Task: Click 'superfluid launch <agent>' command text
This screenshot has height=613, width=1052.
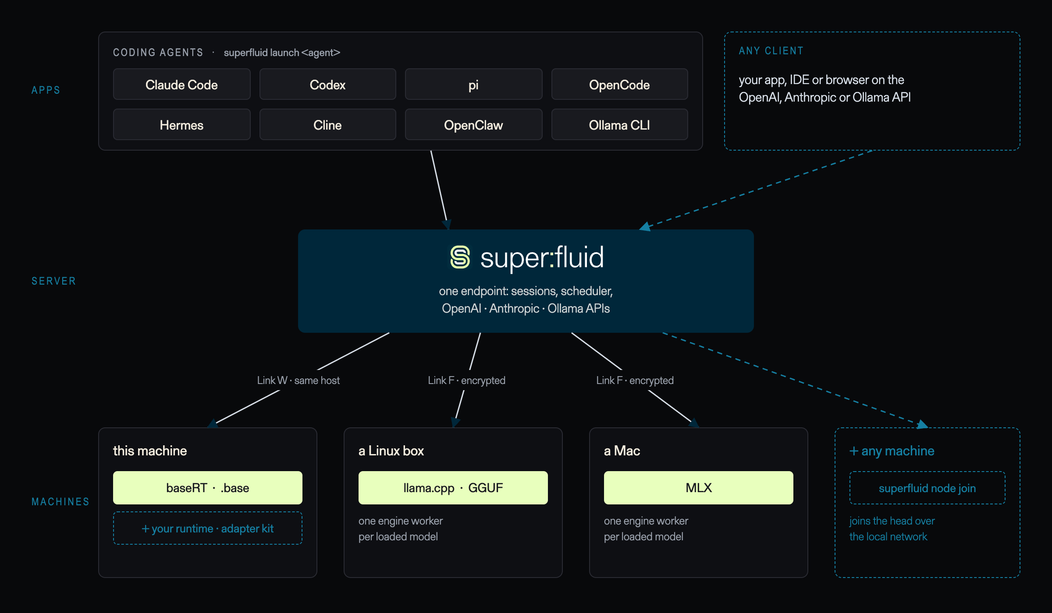Action: click(282, 53)
